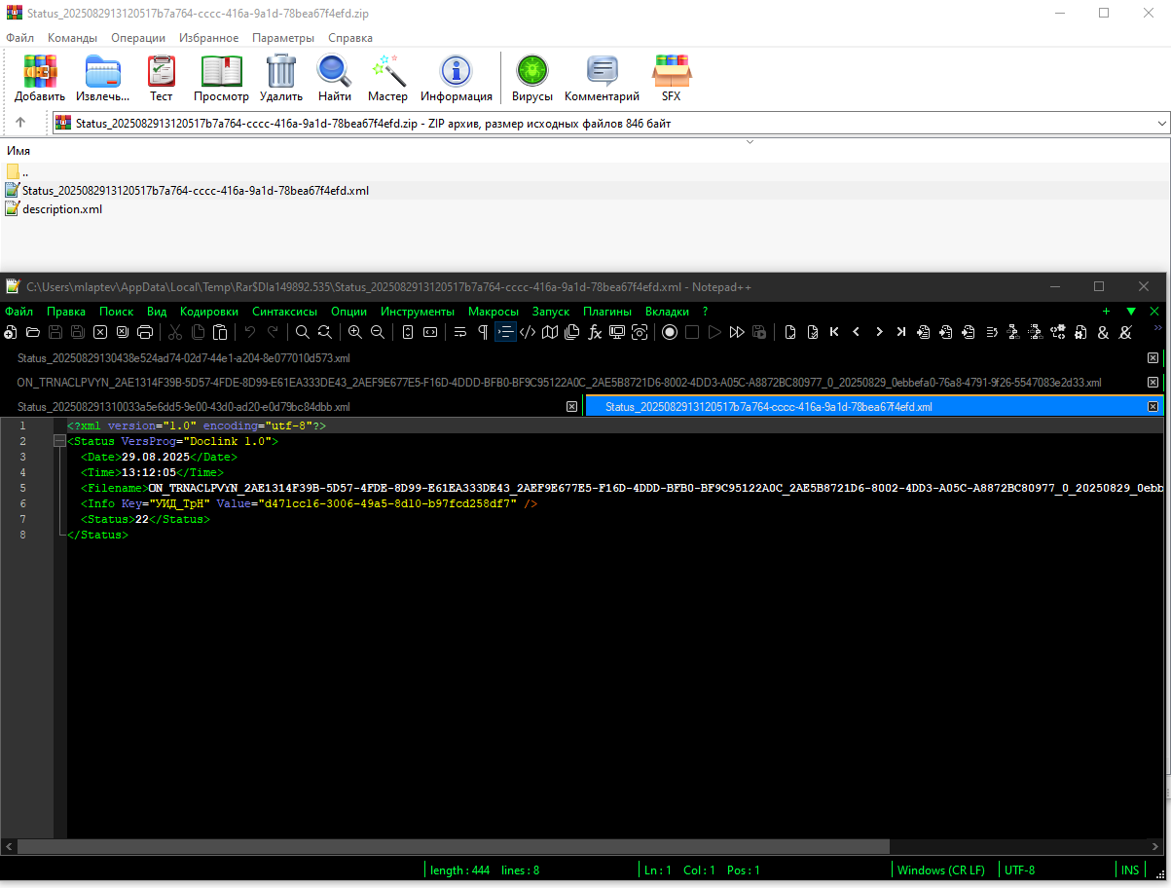Click the Notepad++ horizontal scrollbar thumb
1171x888 pixels.
[x=454, y=847]
